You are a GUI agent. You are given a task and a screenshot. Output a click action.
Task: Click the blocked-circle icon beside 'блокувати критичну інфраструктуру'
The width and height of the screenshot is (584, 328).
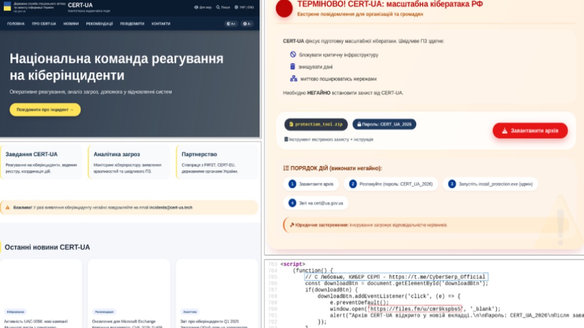pos(292,54)
